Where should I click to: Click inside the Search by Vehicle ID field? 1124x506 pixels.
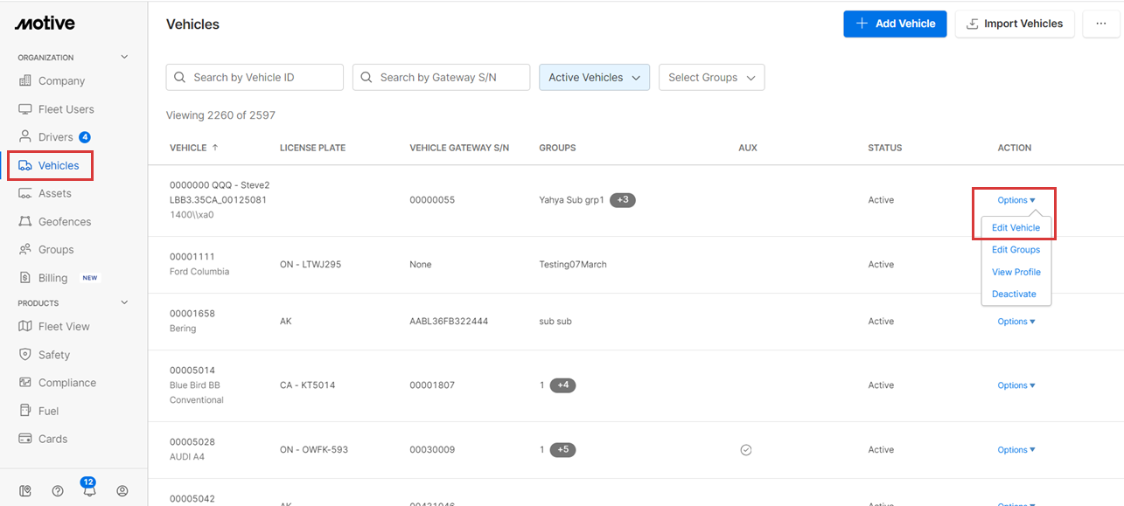click(254, 77)
